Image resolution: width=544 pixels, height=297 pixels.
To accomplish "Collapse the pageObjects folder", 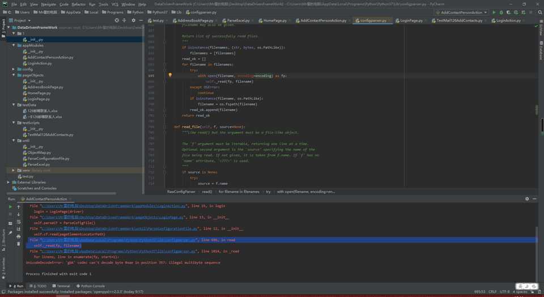I will [14, 75].
